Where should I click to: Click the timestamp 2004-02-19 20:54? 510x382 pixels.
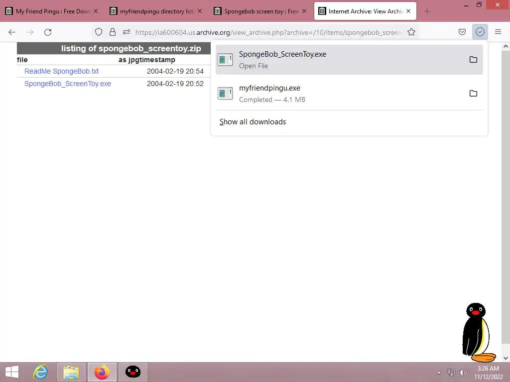pyautogui.click(x=175, y=71)
